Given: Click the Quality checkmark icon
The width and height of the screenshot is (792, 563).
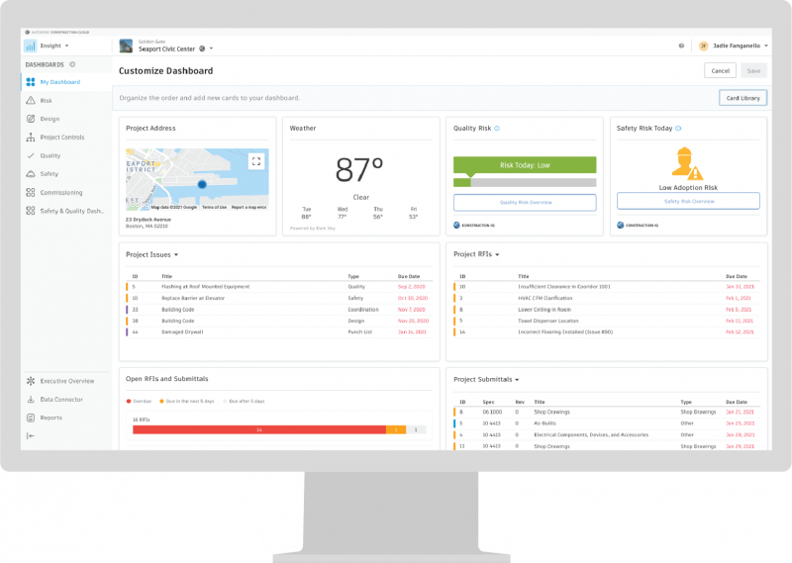Looking at the screenshot, I should pyautogui.click(x=31, y=155).
